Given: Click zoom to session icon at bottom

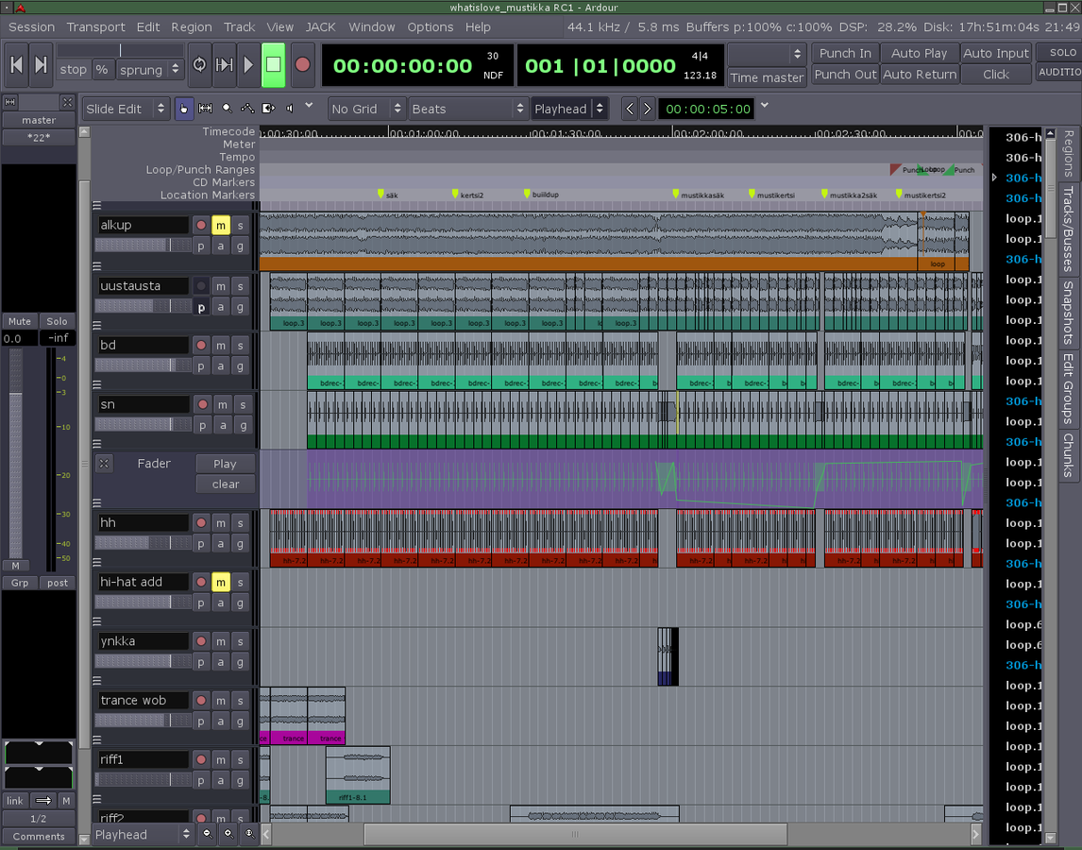Looking at the screenshot, I should (248, 834).
